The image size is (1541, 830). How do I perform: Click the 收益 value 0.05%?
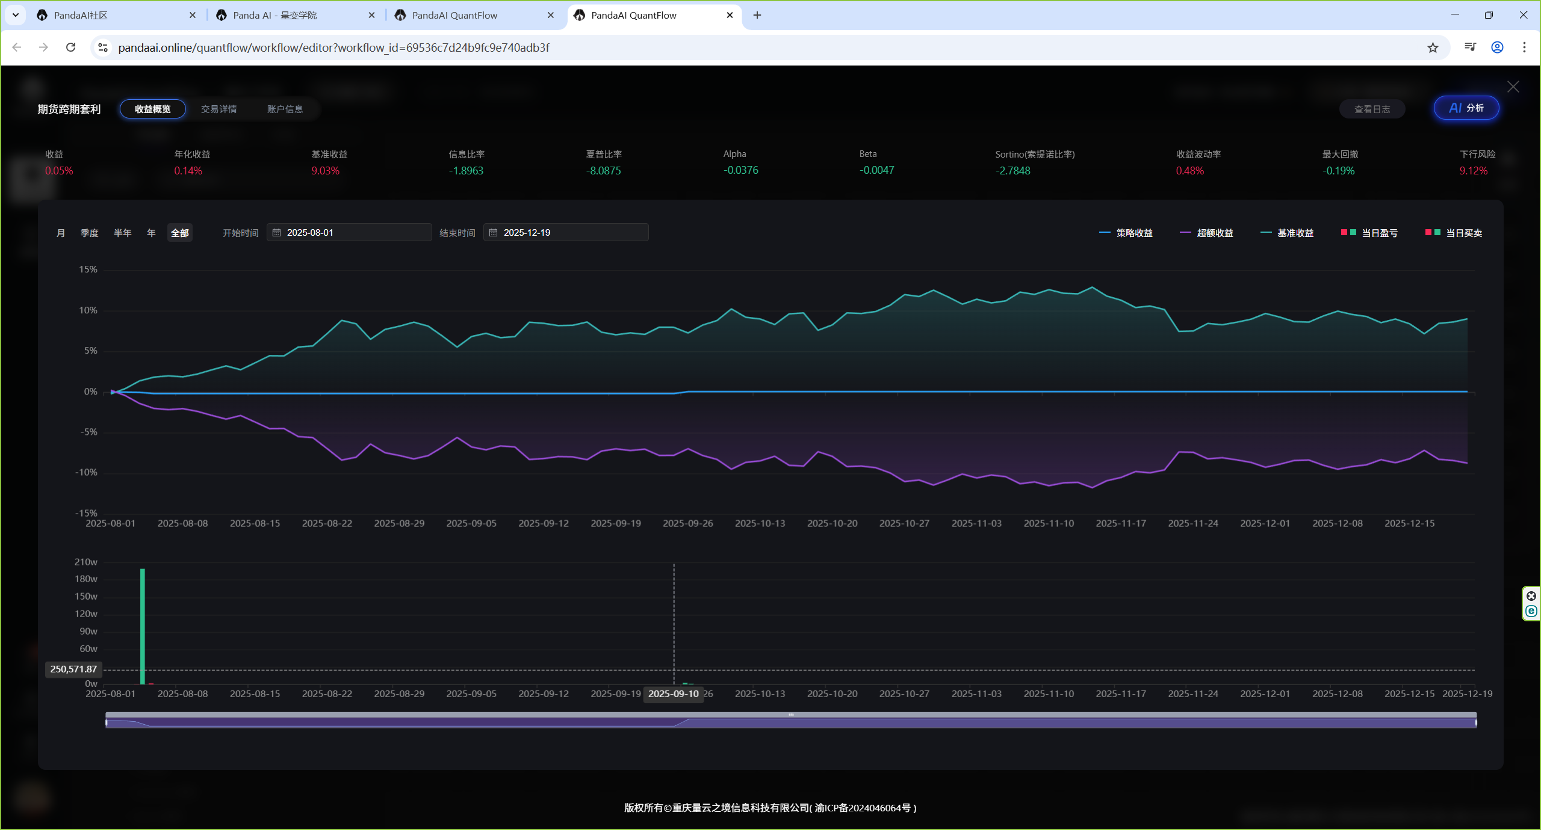(59, 171)
